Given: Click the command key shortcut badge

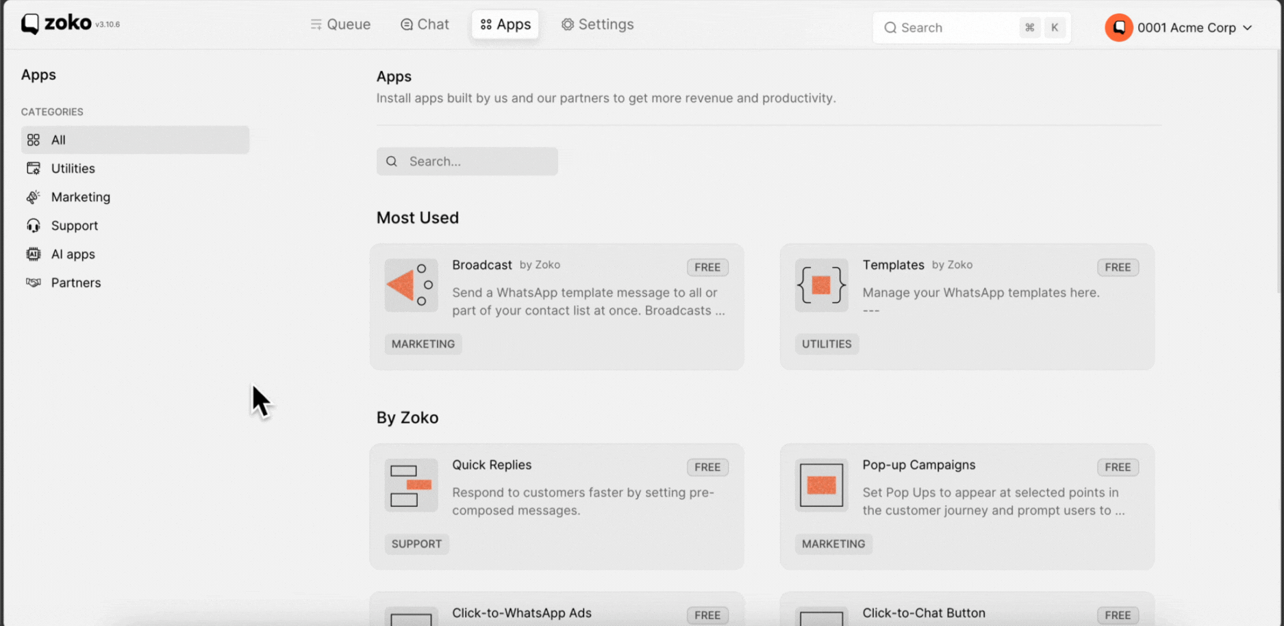Looking at the screenshot, I should (1029, 27).
